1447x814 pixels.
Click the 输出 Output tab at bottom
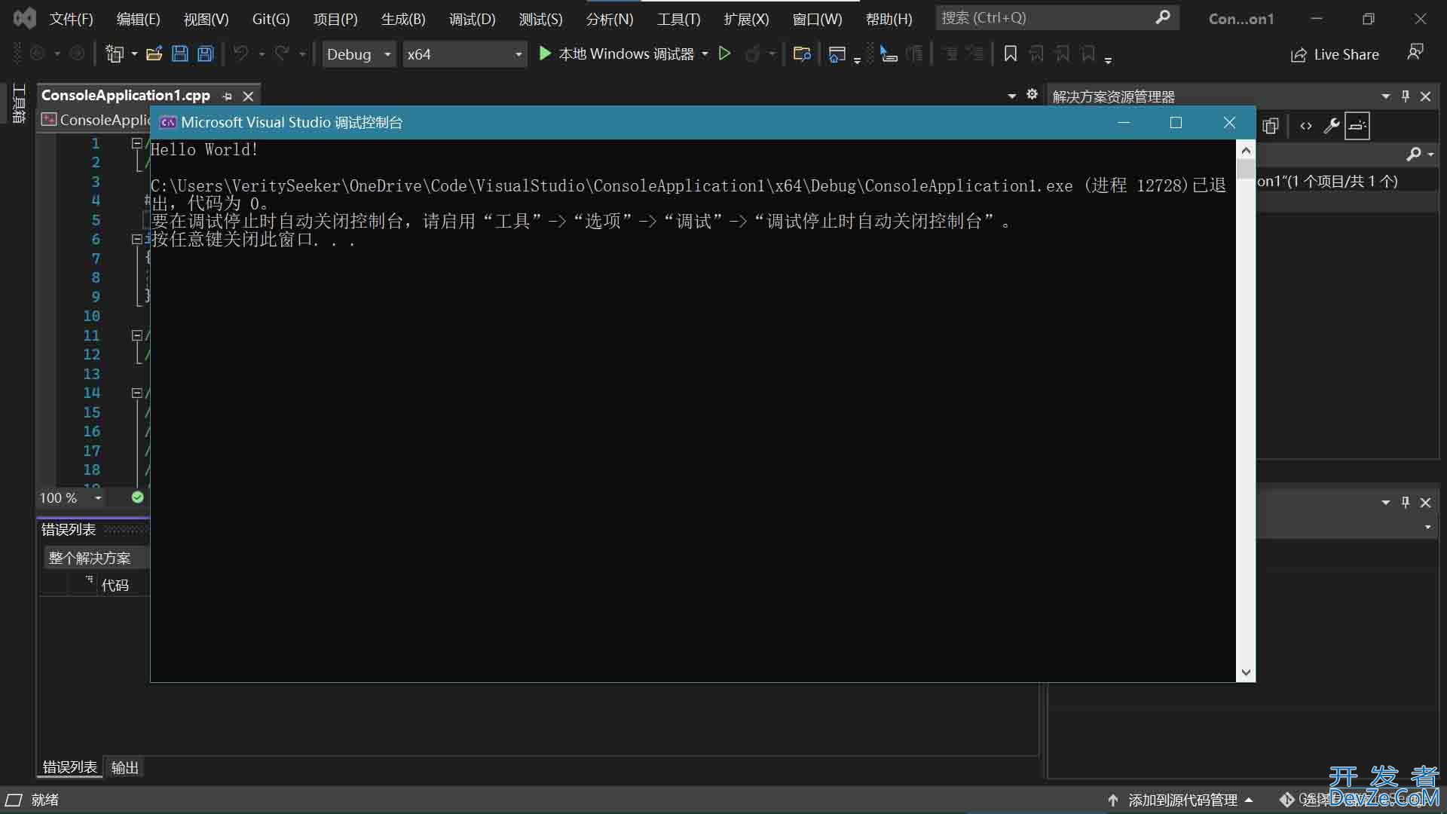[124, 767]
